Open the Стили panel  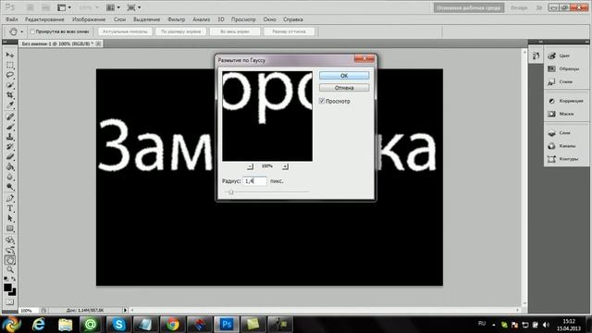pos(565,81)
